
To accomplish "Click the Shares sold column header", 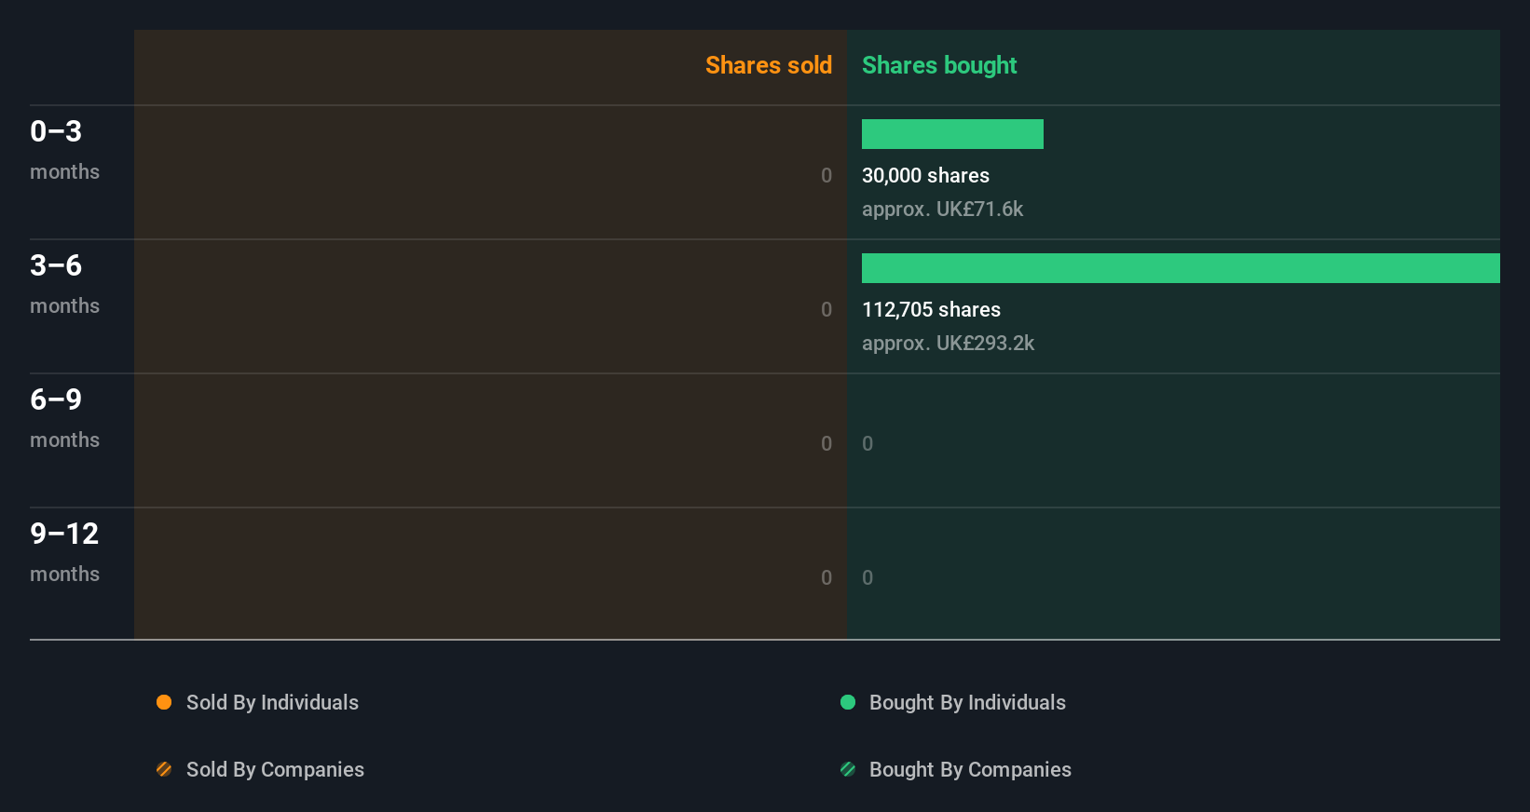I will pyautogui.click(x=769, y=65).
